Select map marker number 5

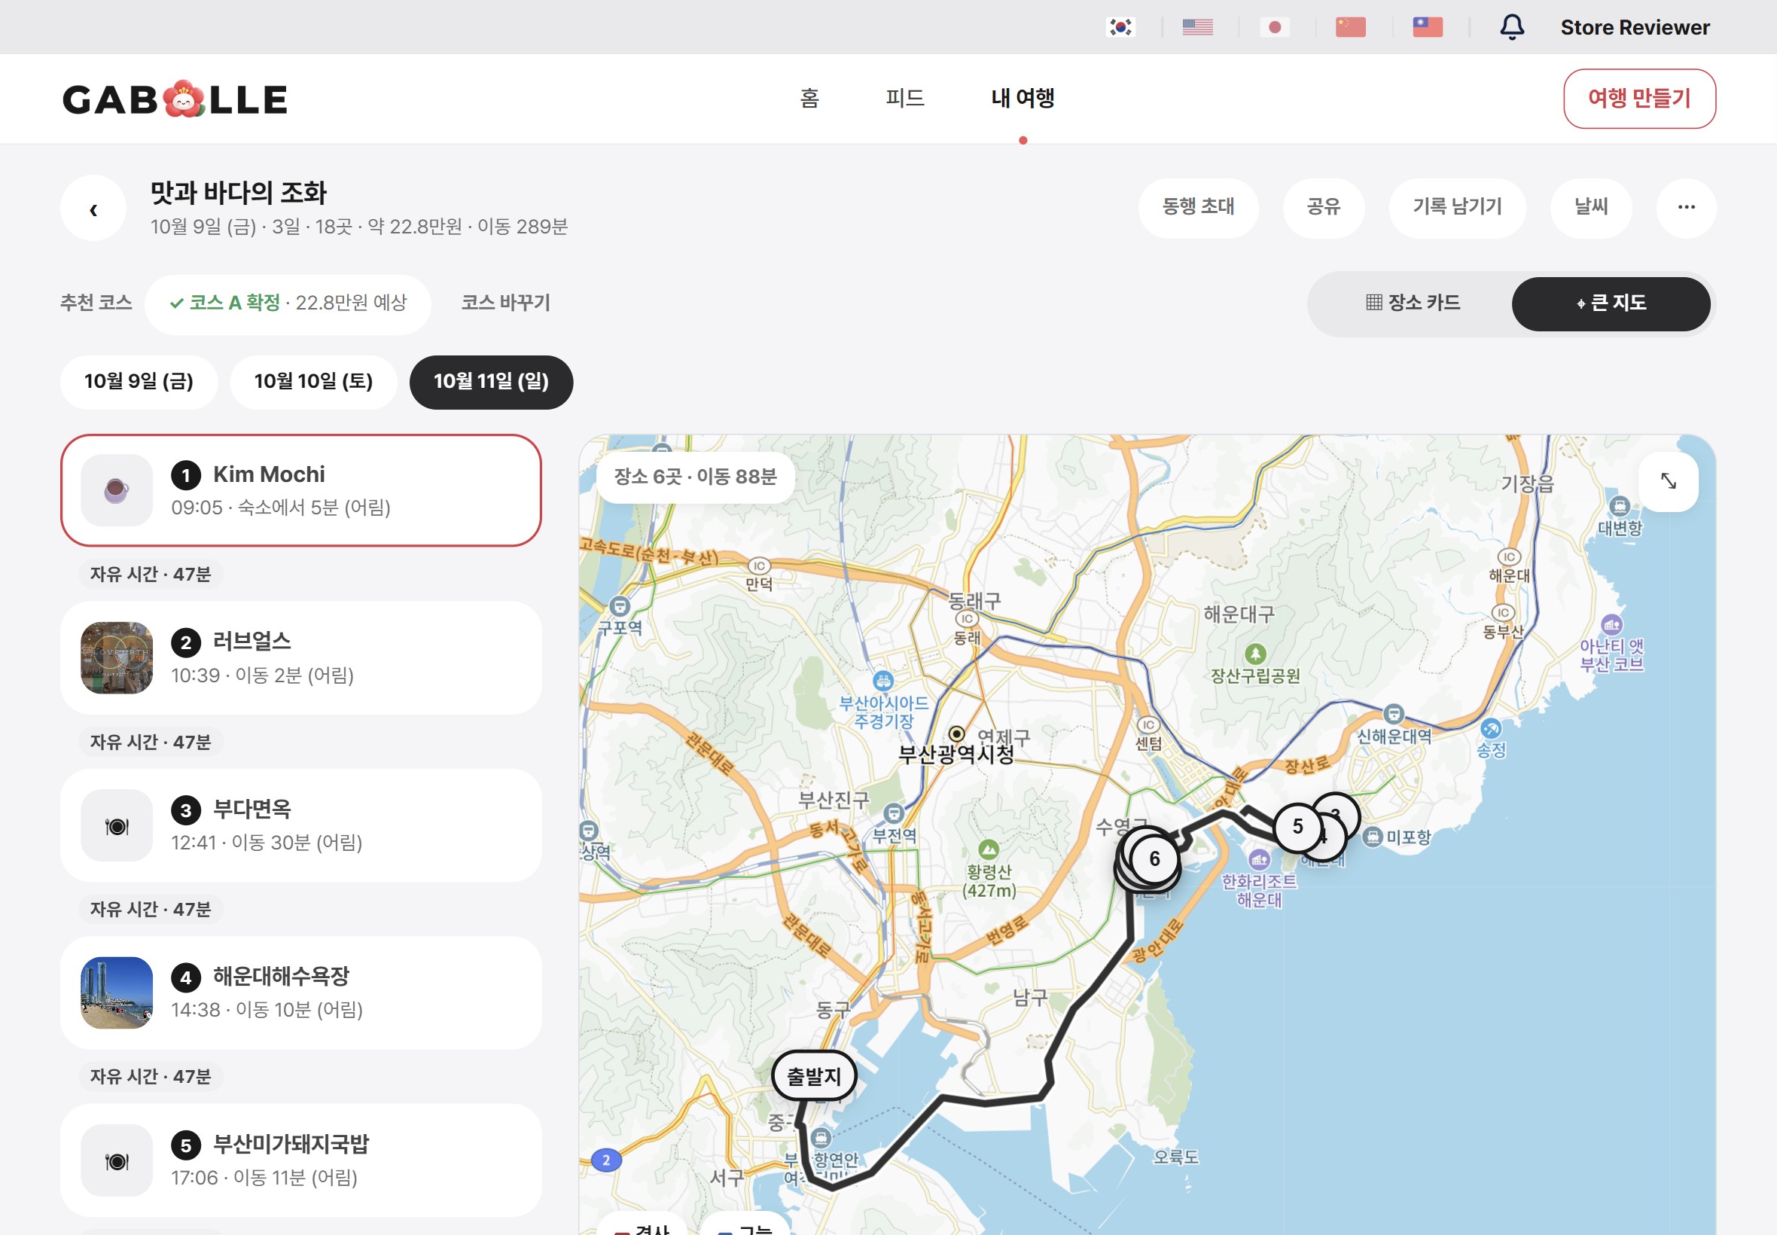pos(1297,827)
